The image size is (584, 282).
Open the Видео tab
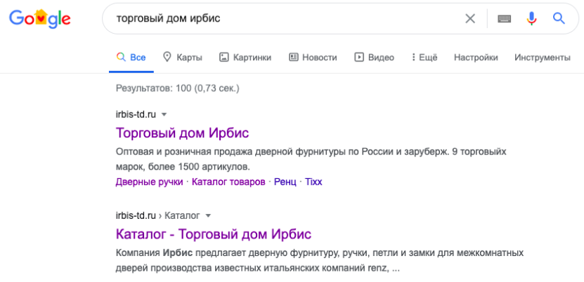pos(375,58)
